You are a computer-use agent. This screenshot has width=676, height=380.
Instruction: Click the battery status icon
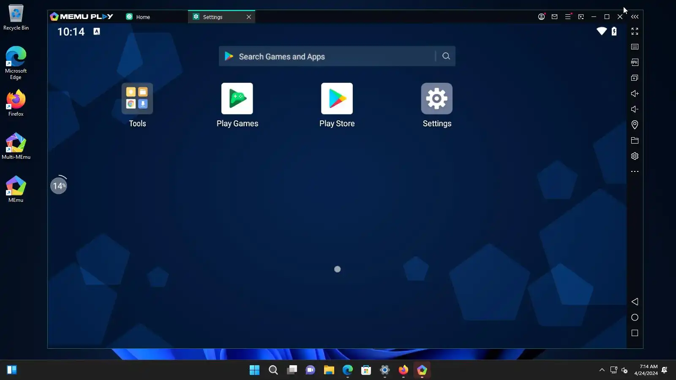click(x=614, y=31)
